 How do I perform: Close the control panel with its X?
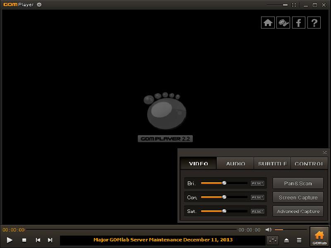tap(325, 153)
